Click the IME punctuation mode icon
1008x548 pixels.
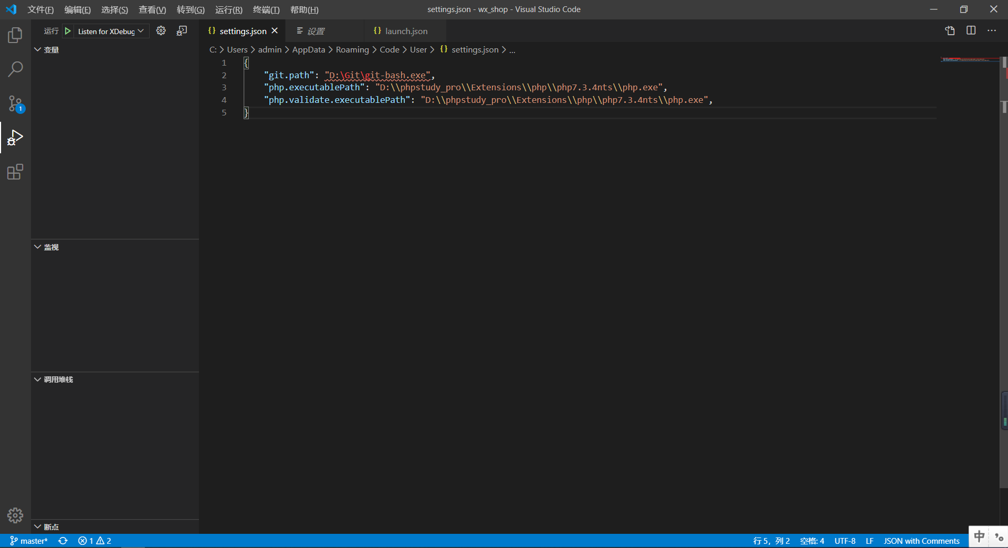tap(999, 537)
